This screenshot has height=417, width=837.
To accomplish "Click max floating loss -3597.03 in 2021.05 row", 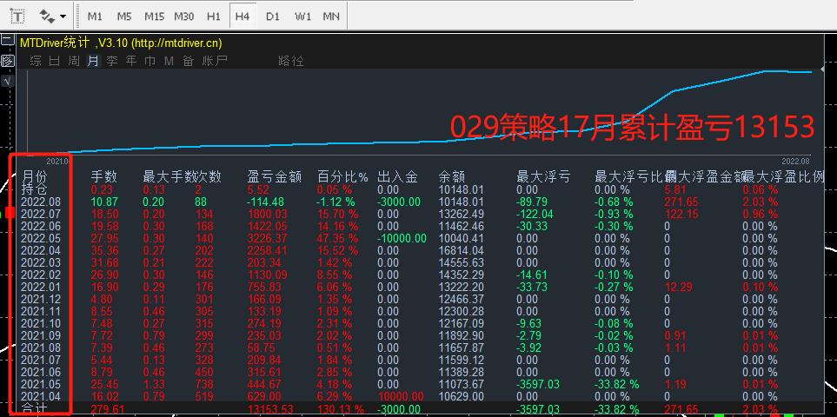I will pos(538,385).
